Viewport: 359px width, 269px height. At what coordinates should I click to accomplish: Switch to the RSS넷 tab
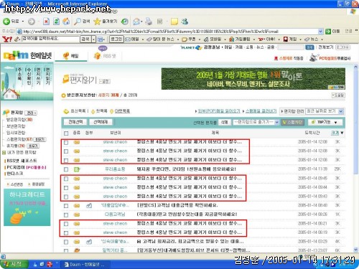[x=105, y=56]
